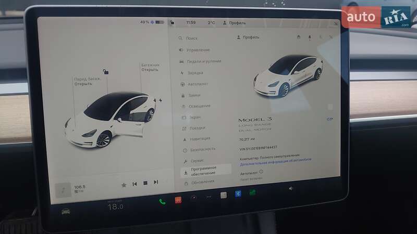417x234 pixels.
Task: Open the Профиль dropdown in status bar
Action: tap(235, 23)
